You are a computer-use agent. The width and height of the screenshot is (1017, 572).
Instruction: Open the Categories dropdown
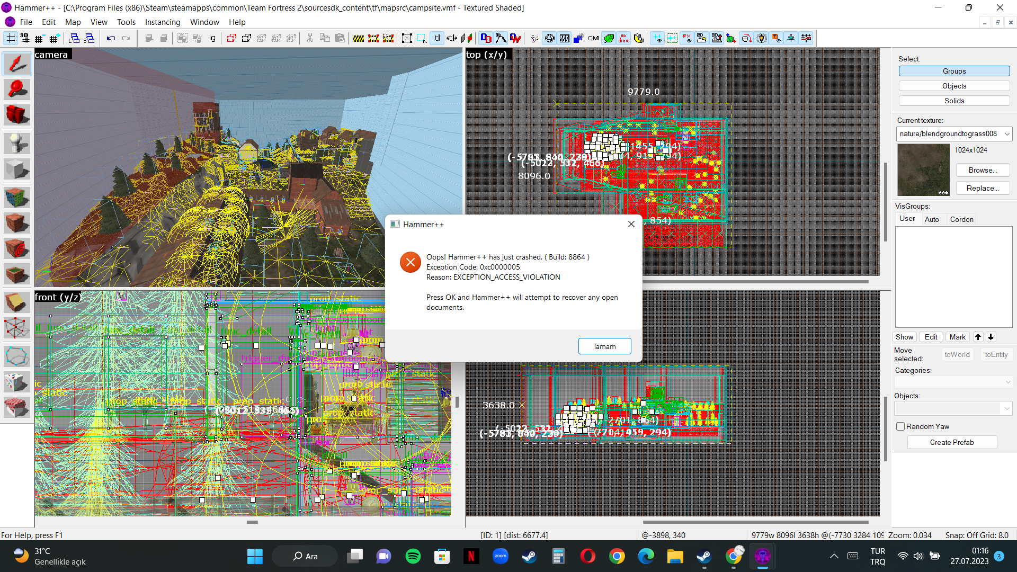pyautogui.click(x=953, y=382)
